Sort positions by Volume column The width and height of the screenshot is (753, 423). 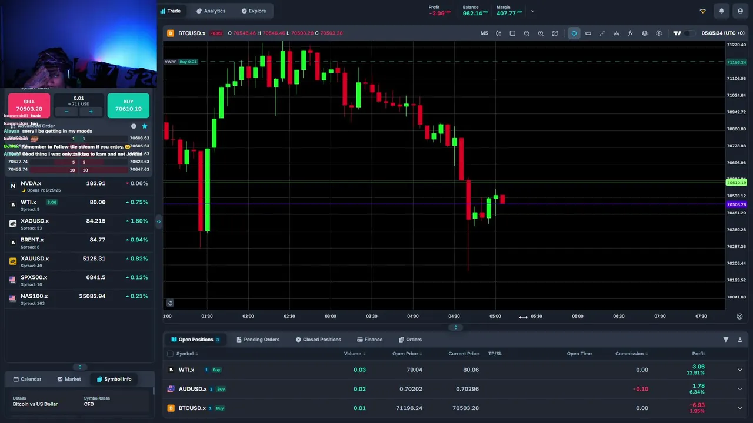click(x=355, y=354)
